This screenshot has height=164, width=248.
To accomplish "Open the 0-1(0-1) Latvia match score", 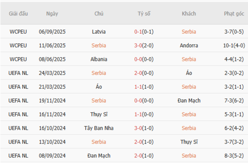I will click(x=144, y=32).
